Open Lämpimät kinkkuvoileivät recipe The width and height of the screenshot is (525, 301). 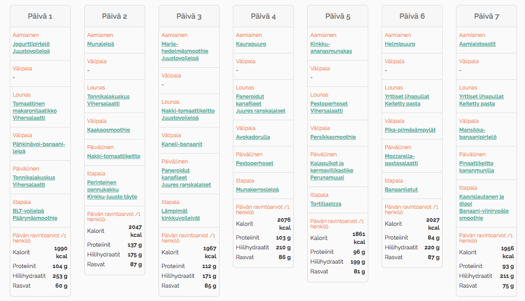181,214
